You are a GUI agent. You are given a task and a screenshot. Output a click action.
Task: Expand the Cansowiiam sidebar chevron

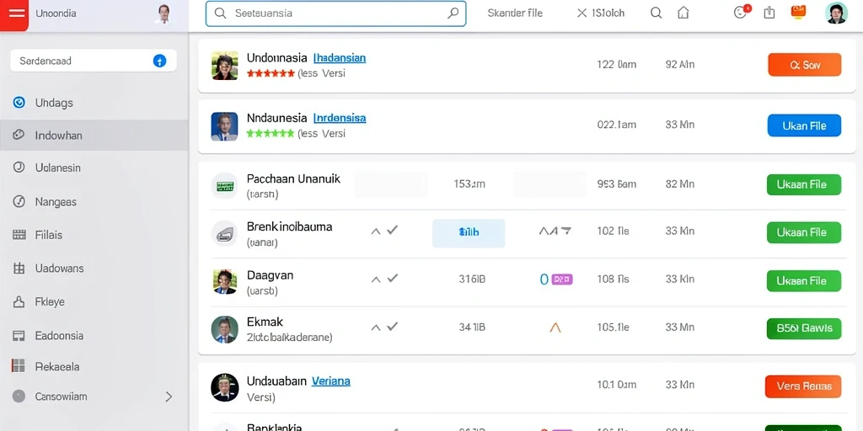tap(169, 396)
